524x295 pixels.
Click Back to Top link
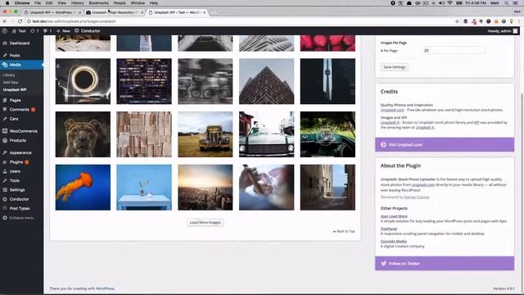coord(344,231)
